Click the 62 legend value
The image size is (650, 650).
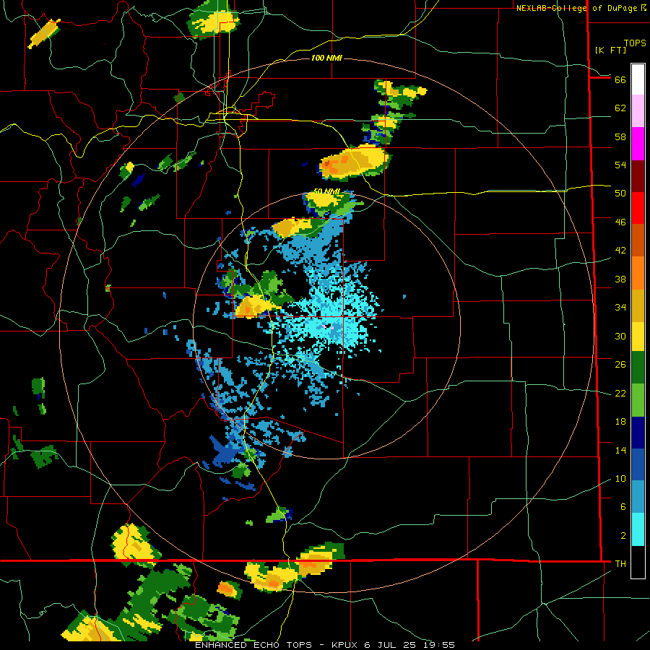[x=620, y=108]
